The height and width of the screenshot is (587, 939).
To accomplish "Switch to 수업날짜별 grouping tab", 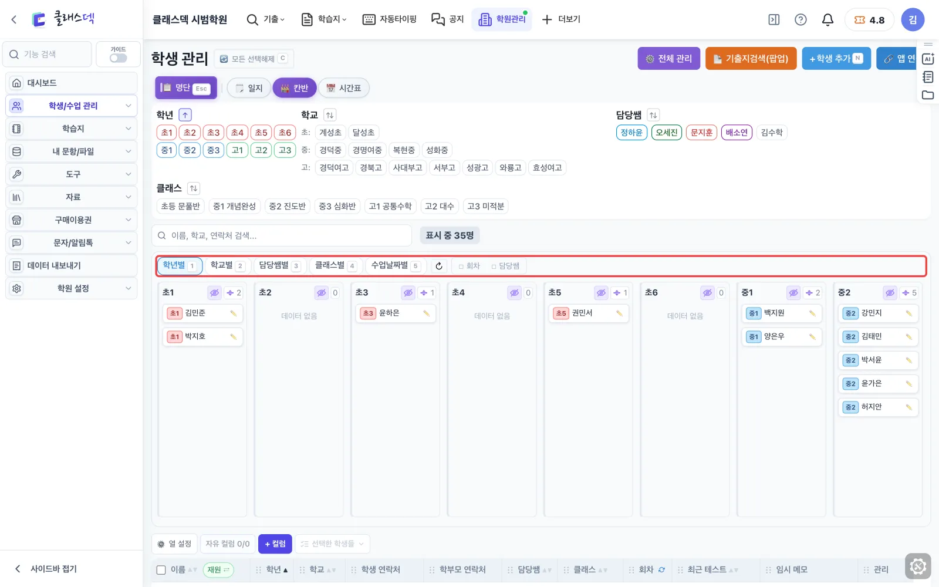I will pyautogui.click(x=396, y=266).
